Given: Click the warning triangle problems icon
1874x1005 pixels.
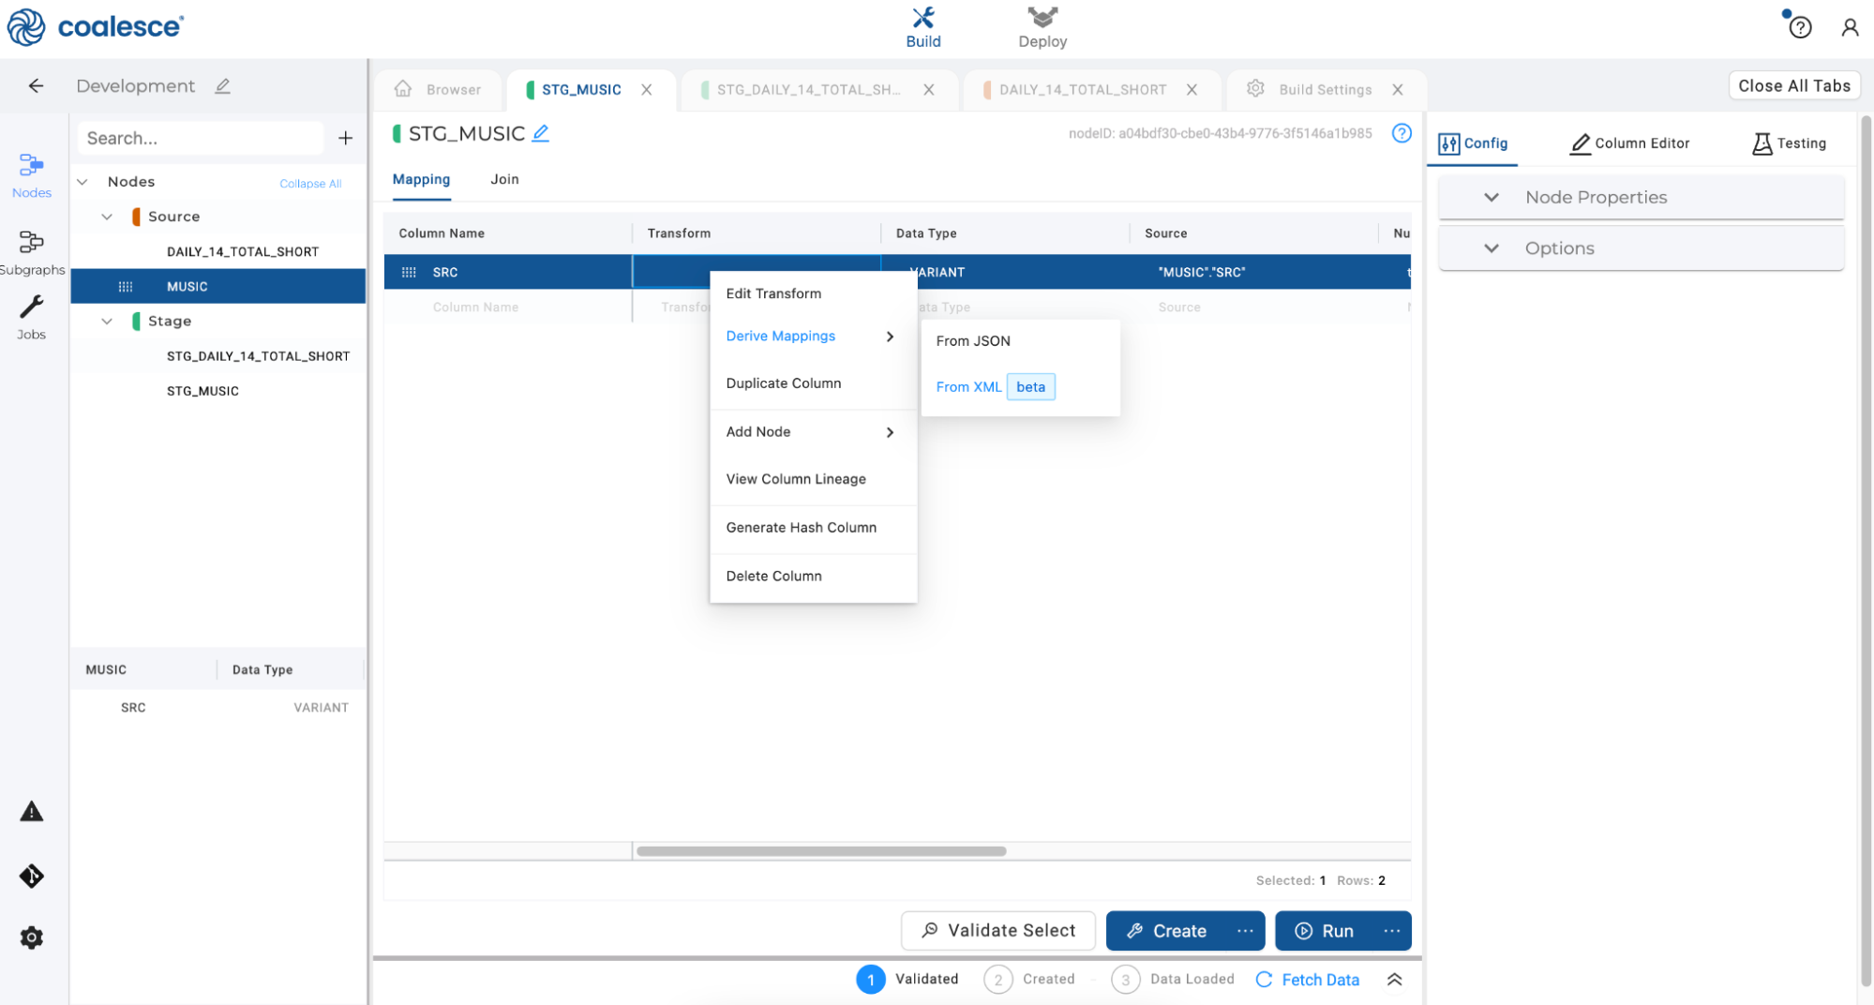Looking at the screenshot, I should tap(31, 812).
